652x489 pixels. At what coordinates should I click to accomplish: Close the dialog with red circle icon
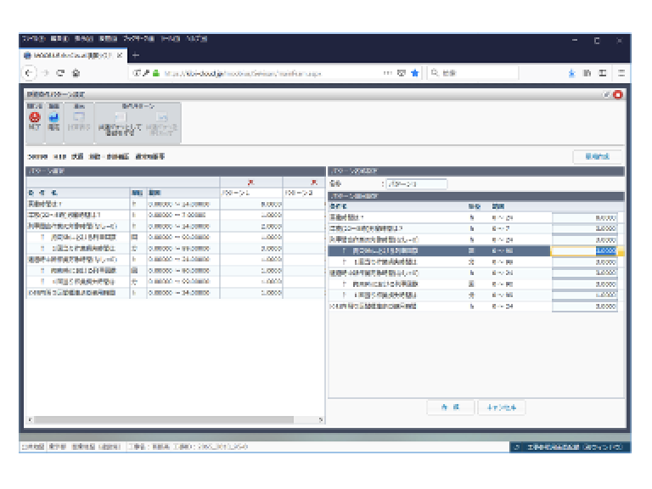click(618, 95)
